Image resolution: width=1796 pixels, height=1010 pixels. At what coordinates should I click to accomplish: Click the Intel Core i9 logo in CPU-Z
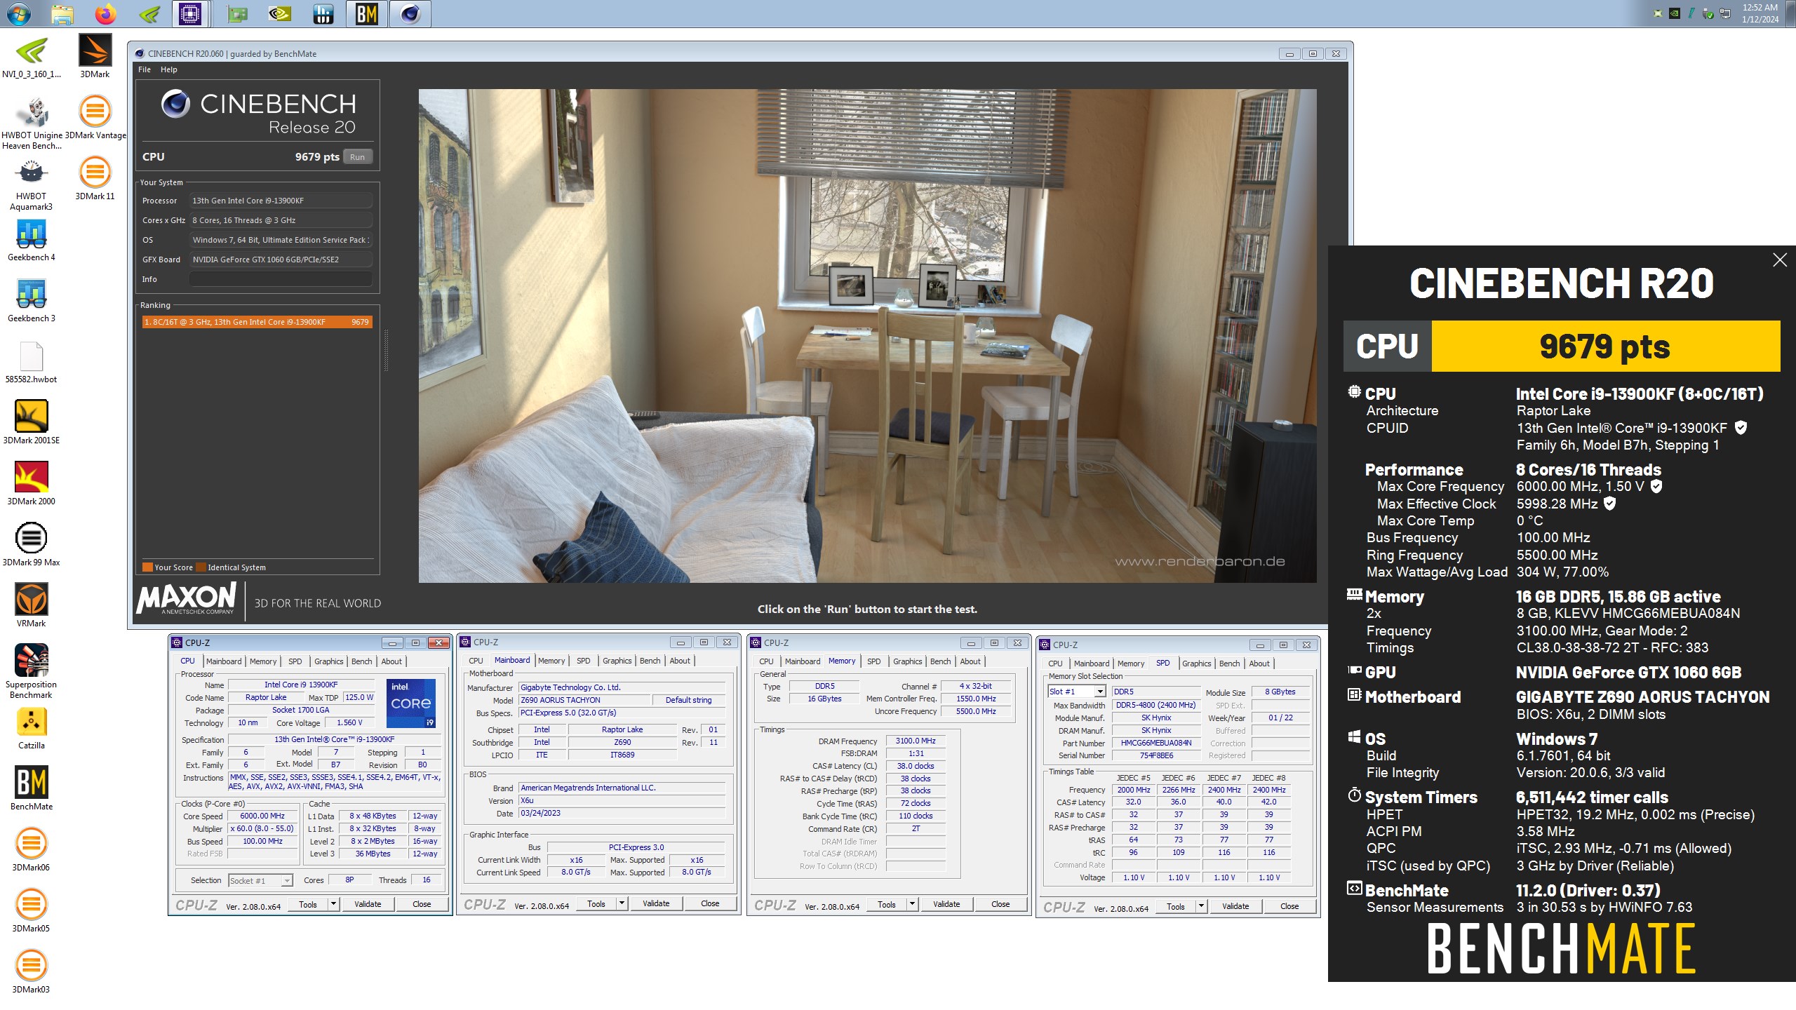pos(412,703)
